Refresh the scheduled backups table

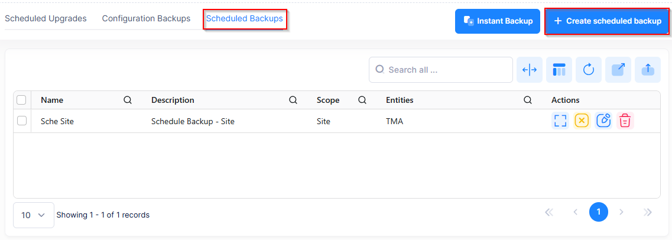tap(589, 70)
